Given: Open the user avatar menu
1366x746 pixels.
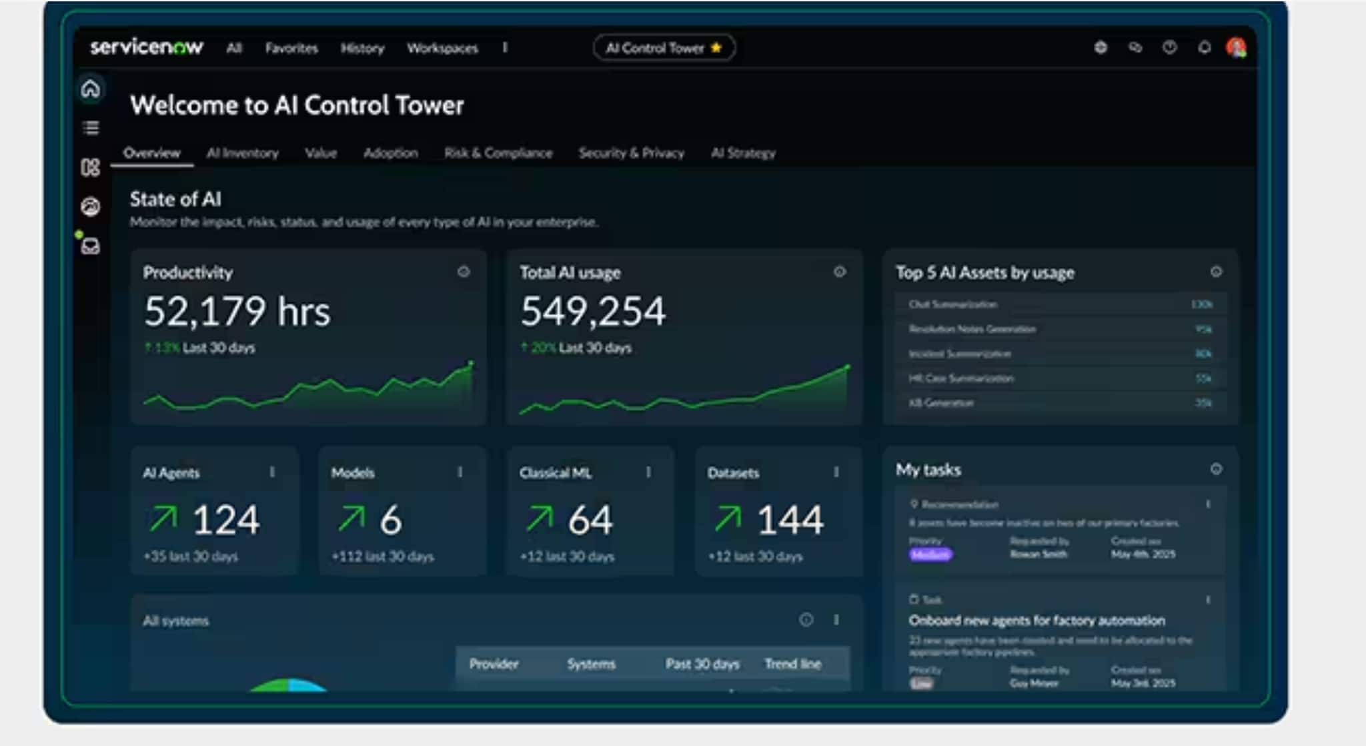Looking at the screenshot, I should click(x=1237, y=47).
